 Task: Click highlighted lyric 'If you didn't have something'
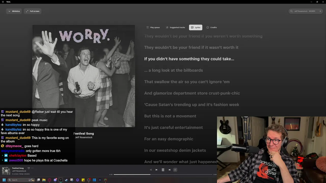pyautogui.click(x=189, y=59)
